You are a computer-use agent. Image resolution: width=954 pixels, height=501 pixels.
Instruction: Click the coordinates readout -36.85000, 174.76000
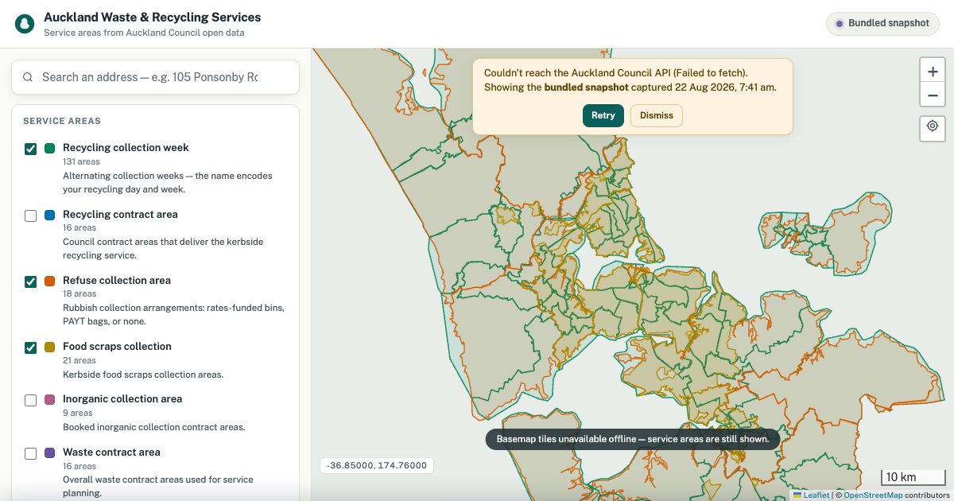377,466
